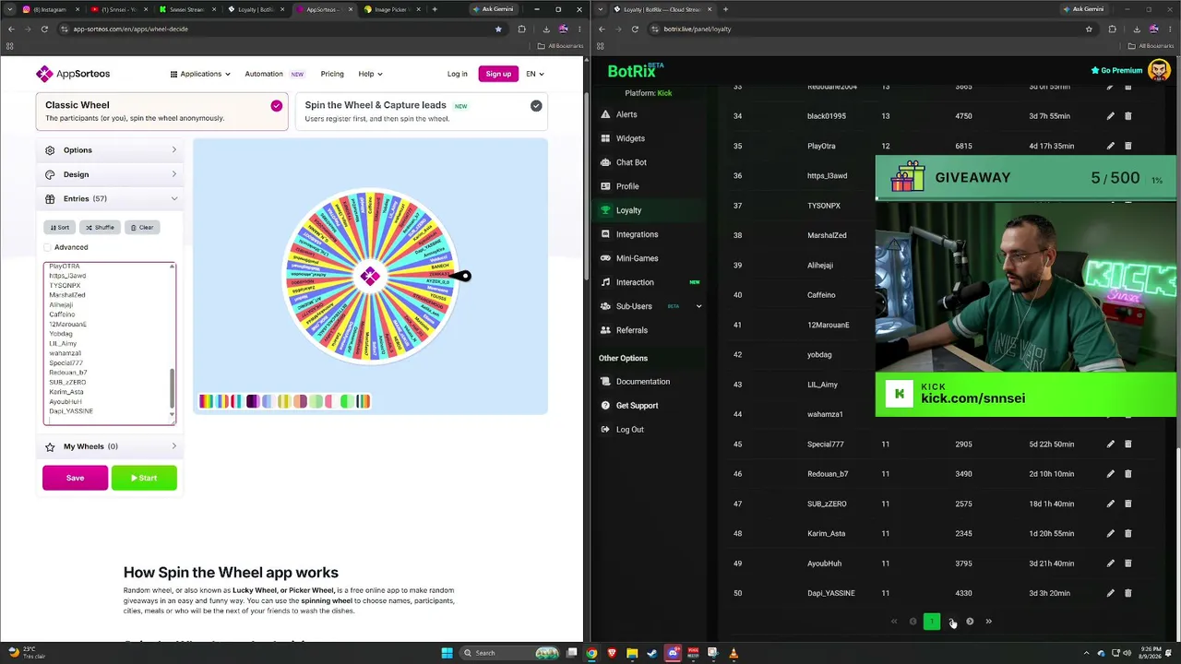Enable the Advanced checkbox

(48, 247)
